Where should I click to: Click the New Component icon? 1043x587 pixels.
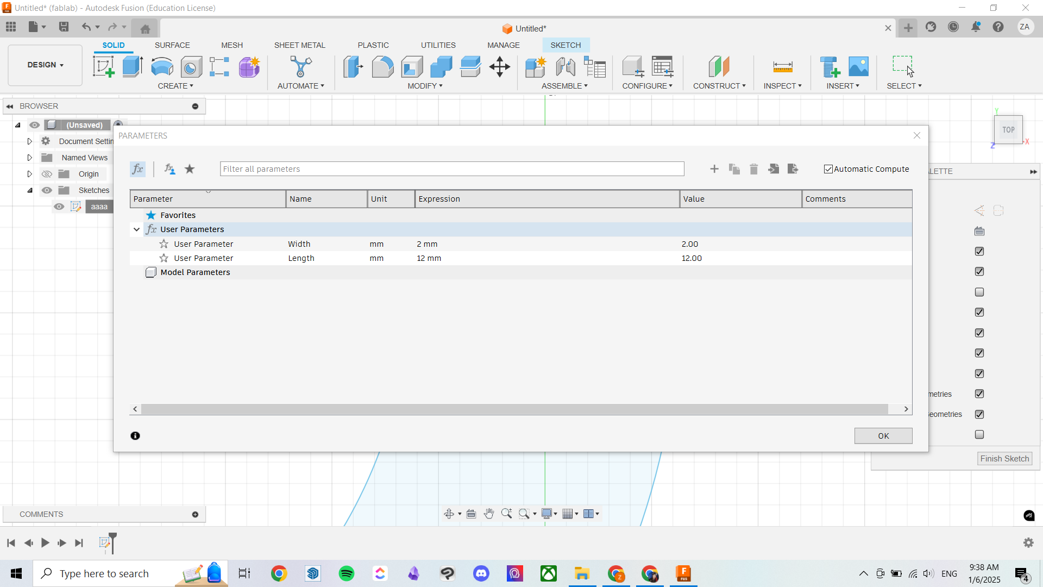[x=536, y=67]
